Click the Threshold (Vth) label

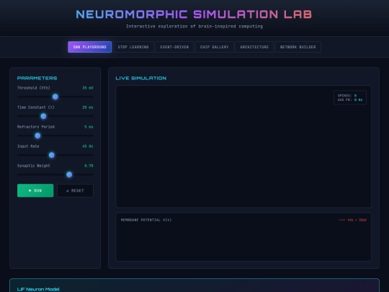(x=33, y=88)
